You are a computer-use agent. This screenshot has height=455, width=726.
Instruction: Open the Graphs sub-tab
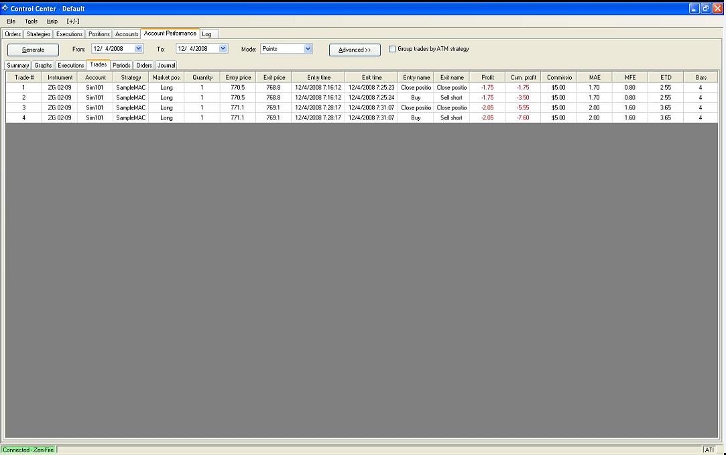point(43,65)
